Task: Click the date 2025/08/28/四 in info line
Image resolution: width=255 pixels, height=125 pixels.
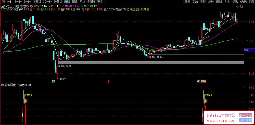Action: (x=10, y=9)
